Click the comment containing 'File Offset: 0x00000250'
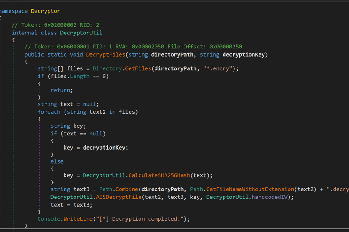This screenshot has height=232, width=349. 133,47
